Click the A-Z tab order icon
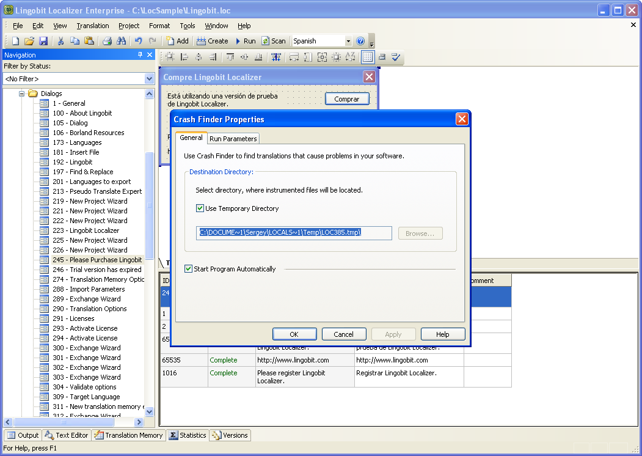Viewport: 642px width, 456px height. coord(351,57)
